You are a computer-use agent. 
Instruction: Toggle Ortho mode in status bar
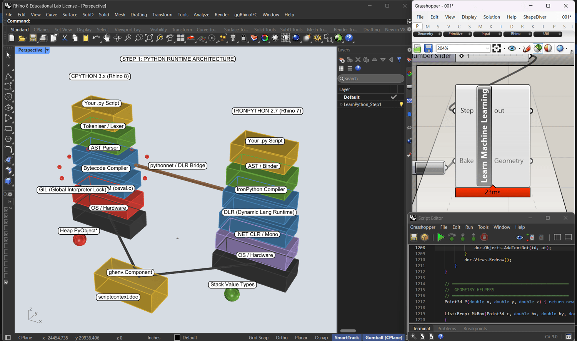(x=282, y=338)
